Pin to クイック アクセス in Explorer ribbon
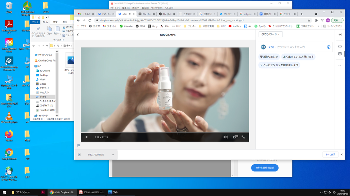Viewport: 350px width, 196px height. coord(39,32)
